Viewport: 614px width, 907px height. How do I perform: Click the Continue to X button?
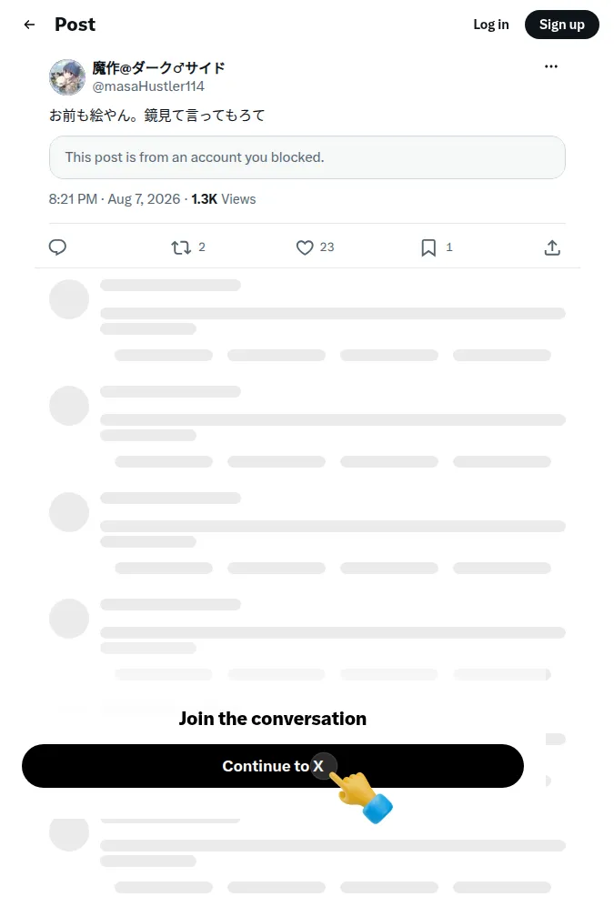(x=273, y=766)
